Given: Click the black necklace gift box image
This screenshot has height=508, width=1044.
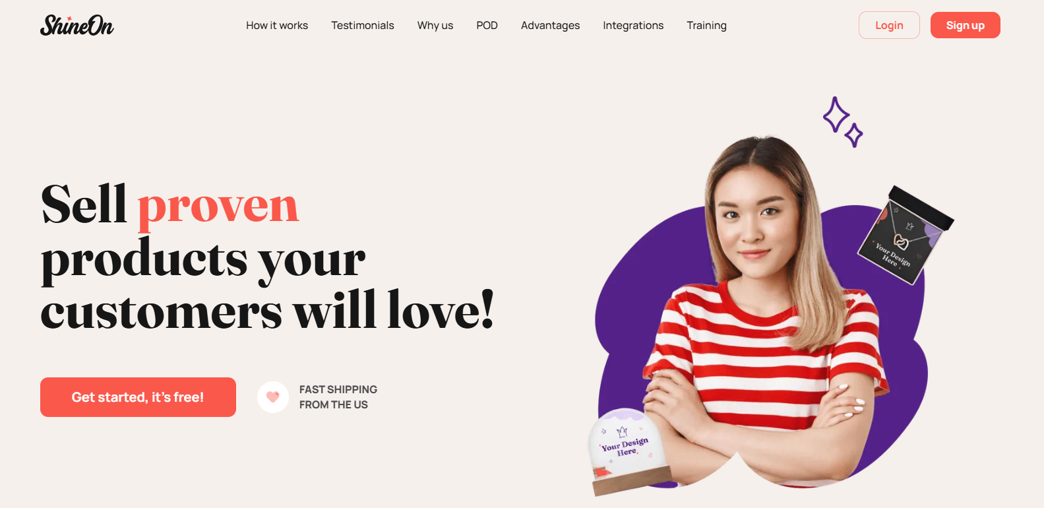Looking at the screenshot, I should (x=906, y=236).
